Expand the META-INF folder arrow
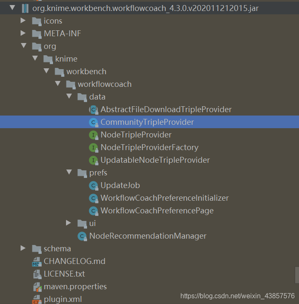The height and width of the screenshot is (304, 299). point(23,33)
